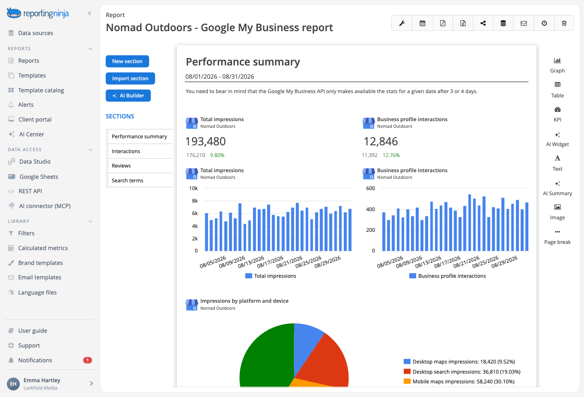
Task: Insert a Page break
Action: click(558, 237)
